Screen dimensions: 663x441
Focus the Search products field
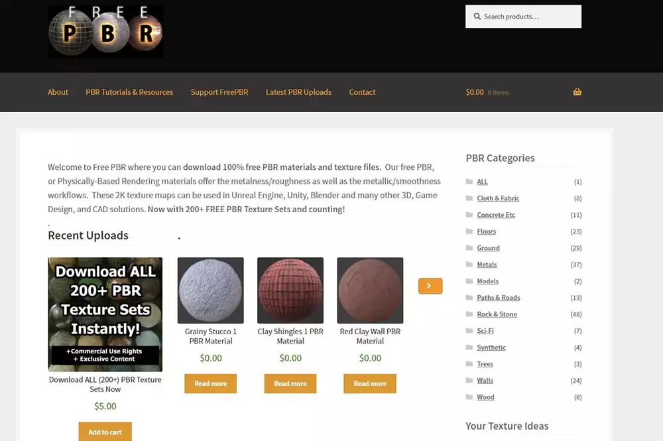524,17
